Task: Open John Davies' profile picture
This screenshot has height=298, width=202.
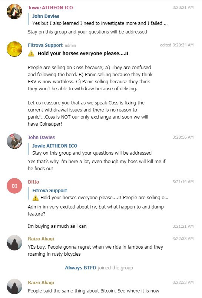Action: coord(14,141)
